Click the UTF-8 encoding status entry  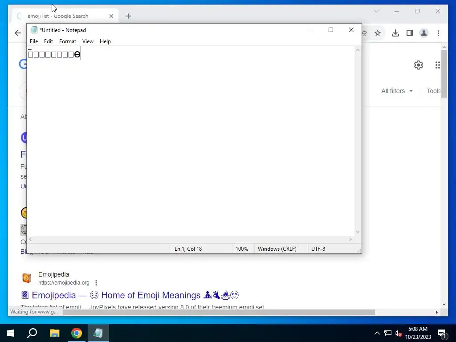click(318, 248)
